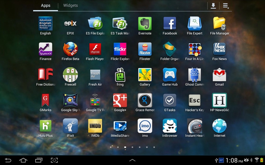The width and height of the screenshot is (265, 165).
Task: Open the Flickr Explorer app
Action: (x=120, y=49)
